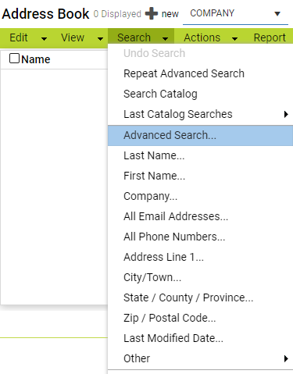Viewport: 293px width, 374px height.
Task: Click the plus icon next to new
Action: (x=152, y=13)
